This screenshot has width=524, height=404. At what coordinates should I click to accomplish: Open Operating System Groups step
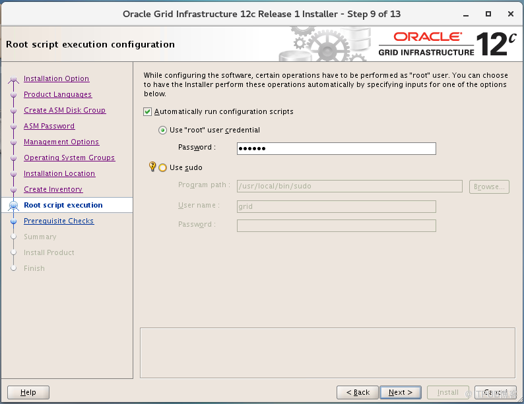(69, 158)
